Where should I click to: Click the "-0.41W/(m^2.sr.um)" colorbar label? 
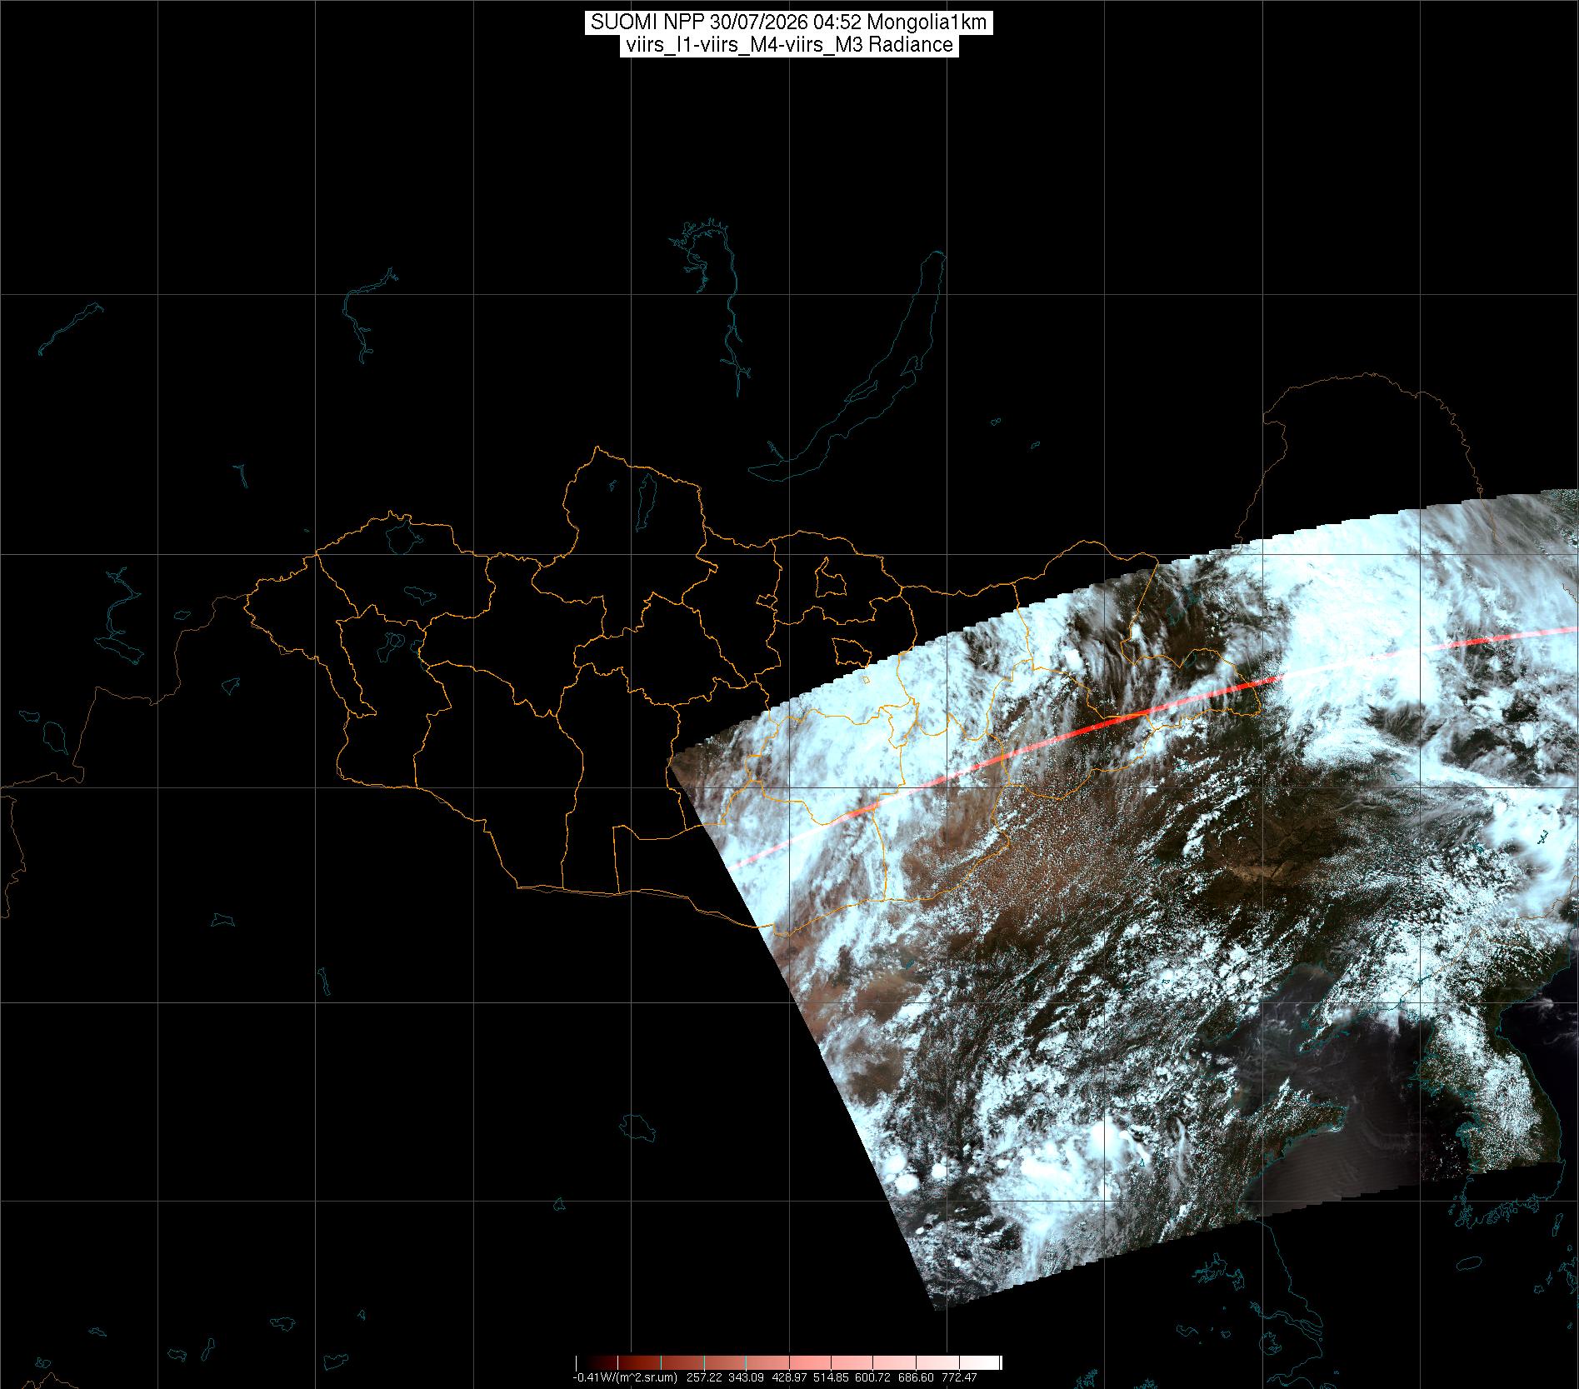tap(625, 1377)
